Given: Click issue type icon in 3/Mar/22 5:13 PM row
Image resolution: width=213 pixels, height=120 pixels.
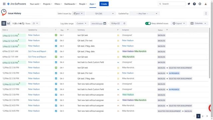Looking at the screenshot, I should point(56,35).
